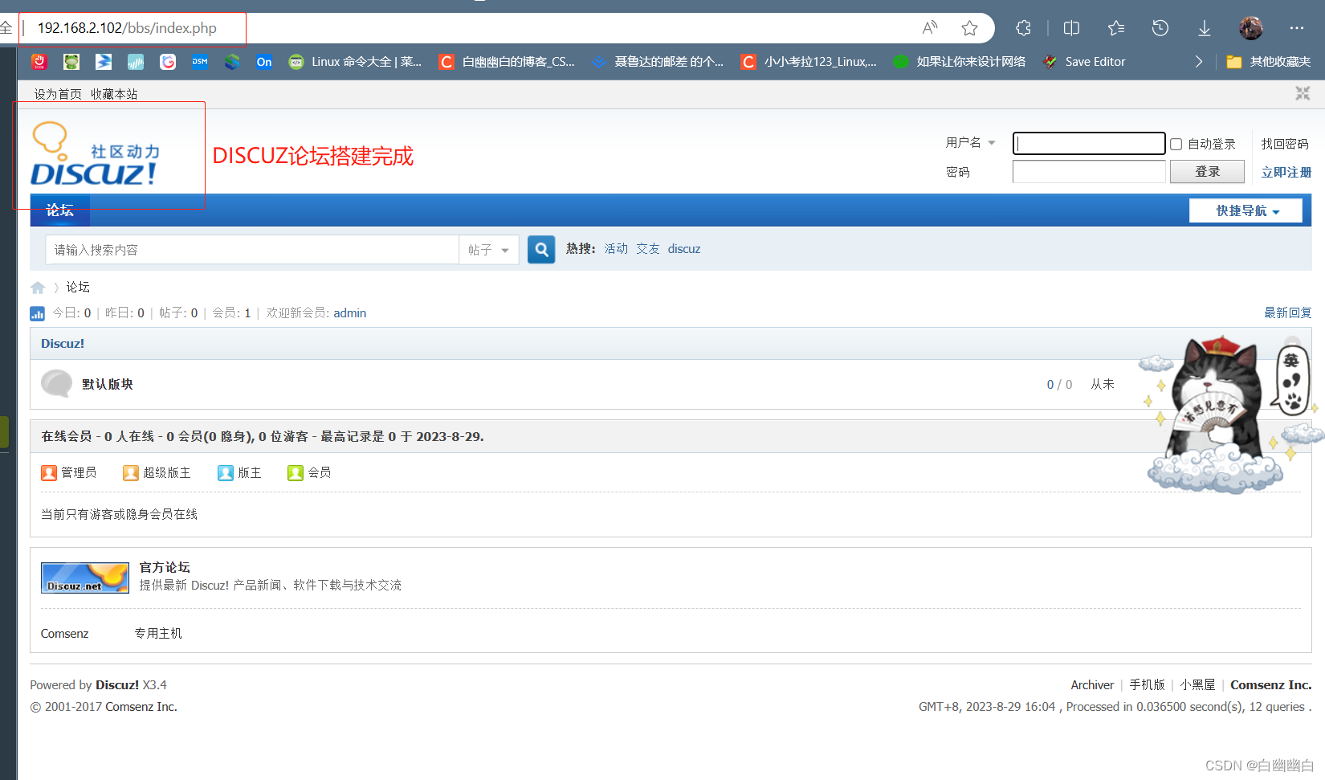
Task: Click the Discuz! logo
Action: (x=96, y=154)
